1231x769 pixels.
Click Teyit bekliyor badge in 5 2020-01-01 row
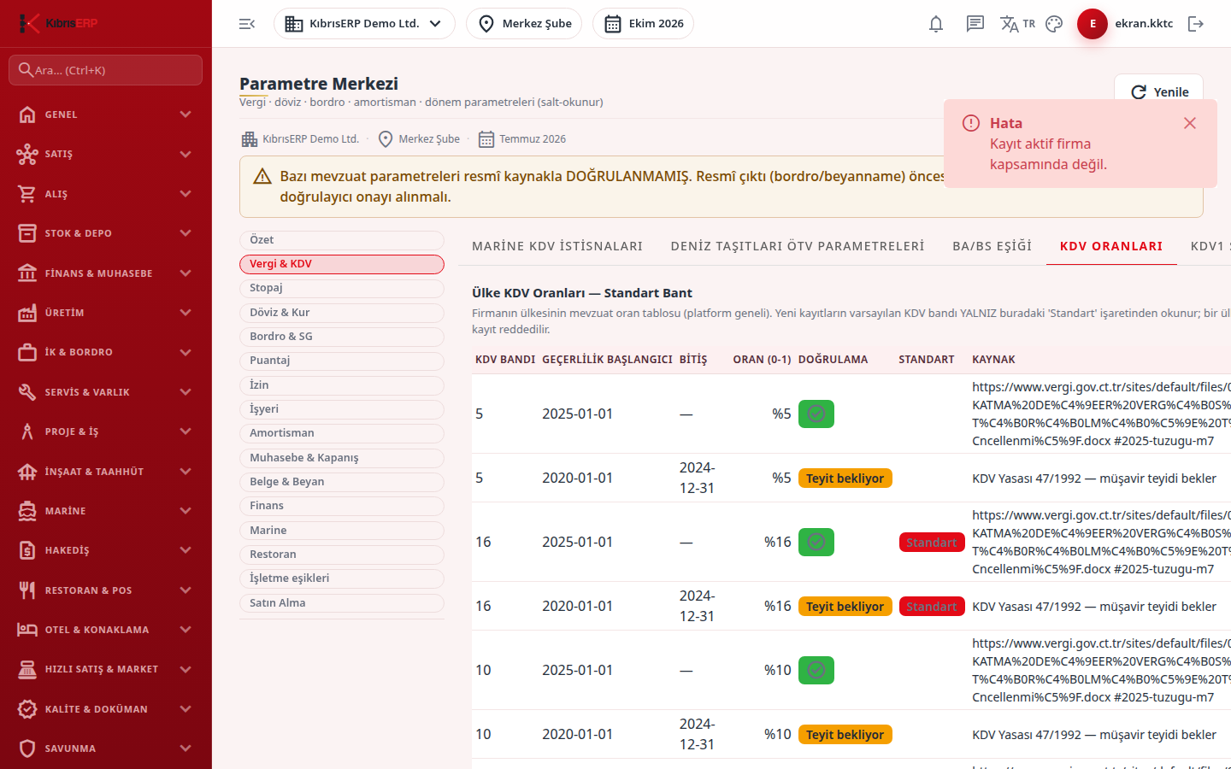(x=845, y=478)
